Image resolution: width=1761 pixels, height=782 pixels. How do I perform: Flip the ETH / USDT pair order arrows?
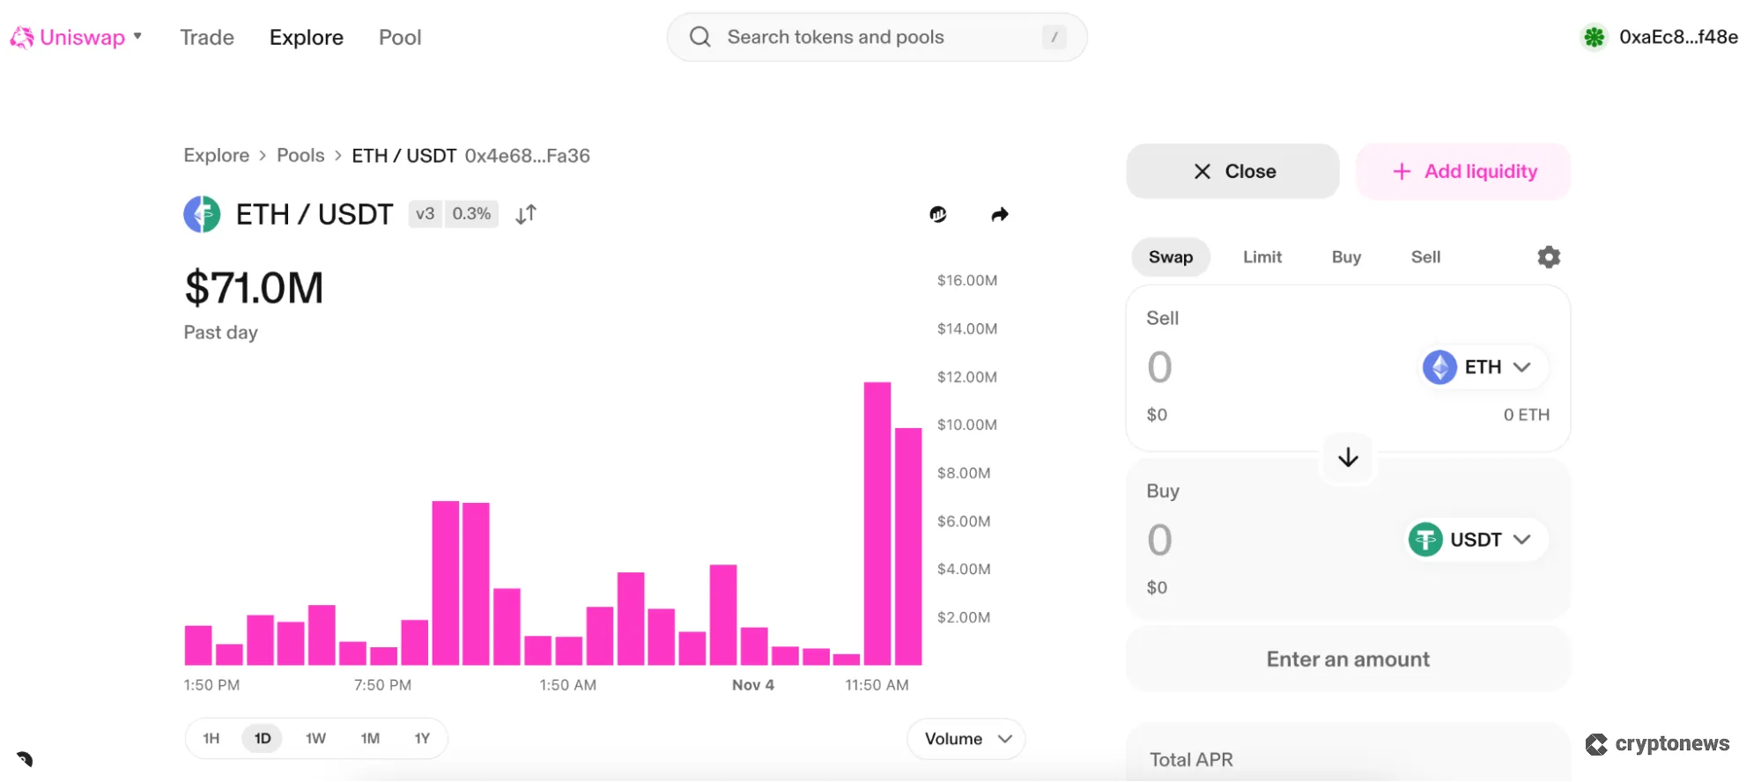[526, 215]
